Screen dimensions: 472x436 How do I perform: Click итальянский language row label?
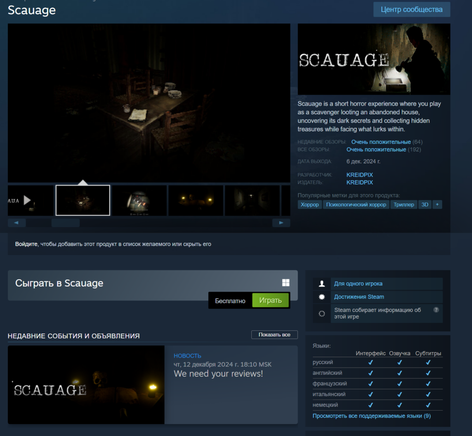329,394
